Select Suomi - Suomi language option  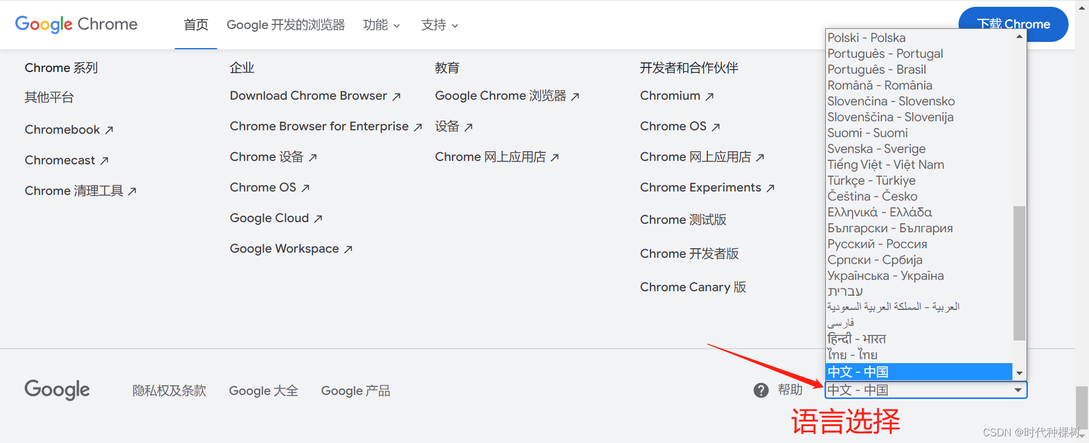919,133
